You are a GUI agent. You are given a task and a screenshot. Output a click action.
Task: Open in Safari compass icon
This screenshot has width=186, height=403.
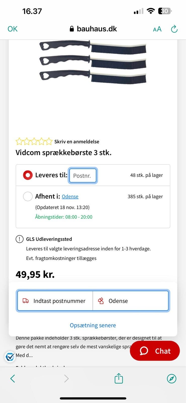171,378
